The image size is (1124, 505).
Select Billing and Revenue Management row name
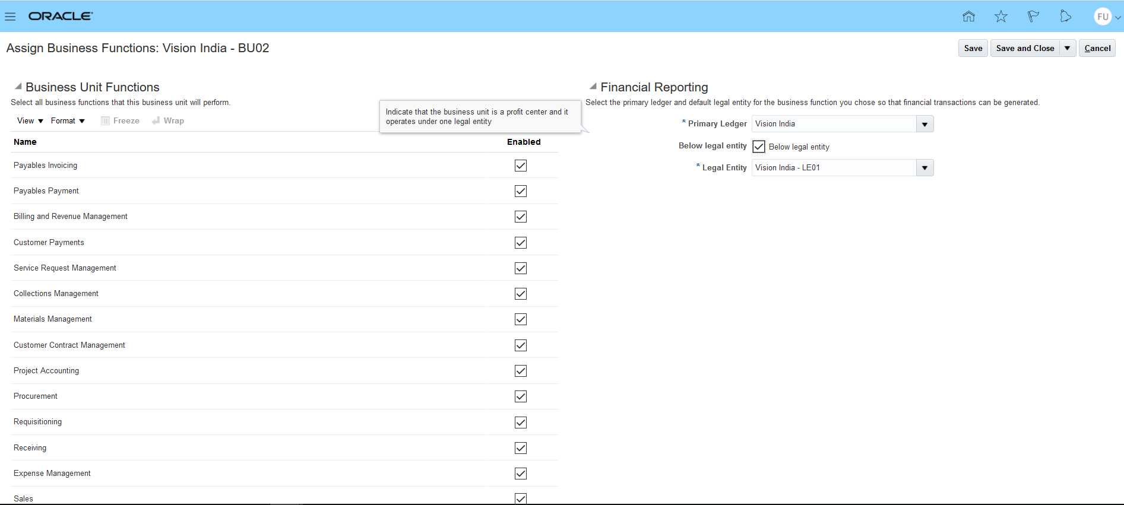[x=71, y=217]
